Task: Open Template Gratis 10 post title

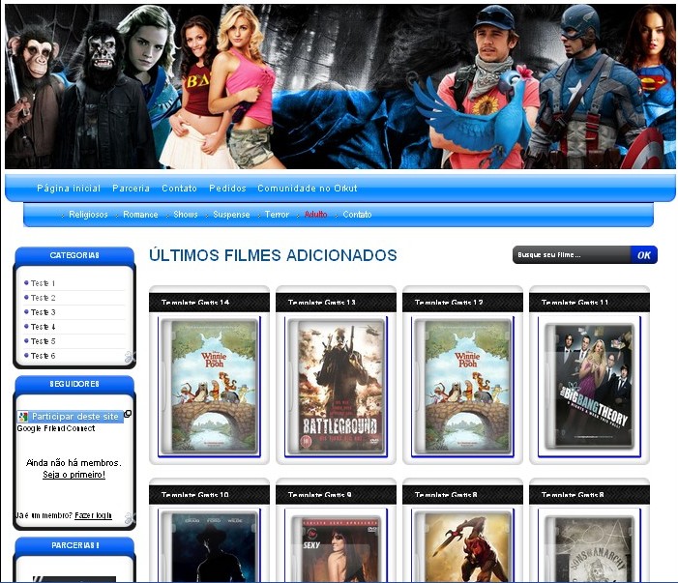Action: pyautogui.click(x=194, y=495)
